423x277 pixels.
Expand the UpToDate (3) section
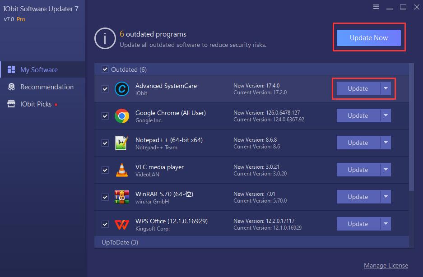(251, 242)
